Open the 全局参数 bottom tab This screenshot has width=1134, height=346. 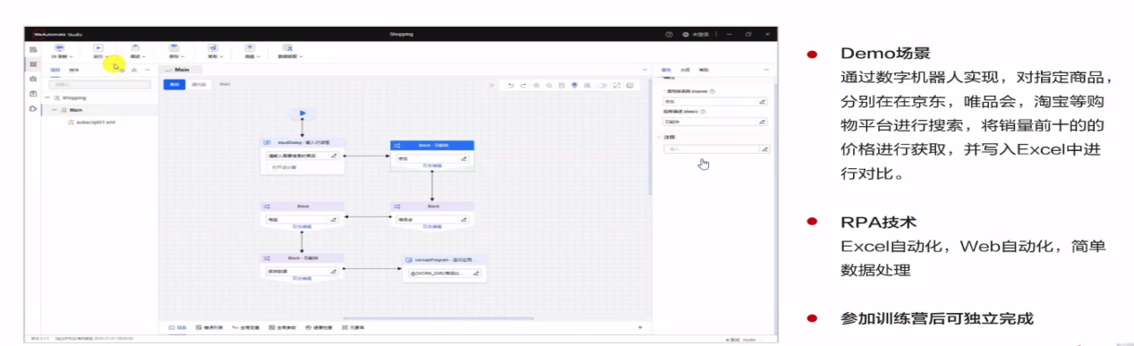(281, 328)
